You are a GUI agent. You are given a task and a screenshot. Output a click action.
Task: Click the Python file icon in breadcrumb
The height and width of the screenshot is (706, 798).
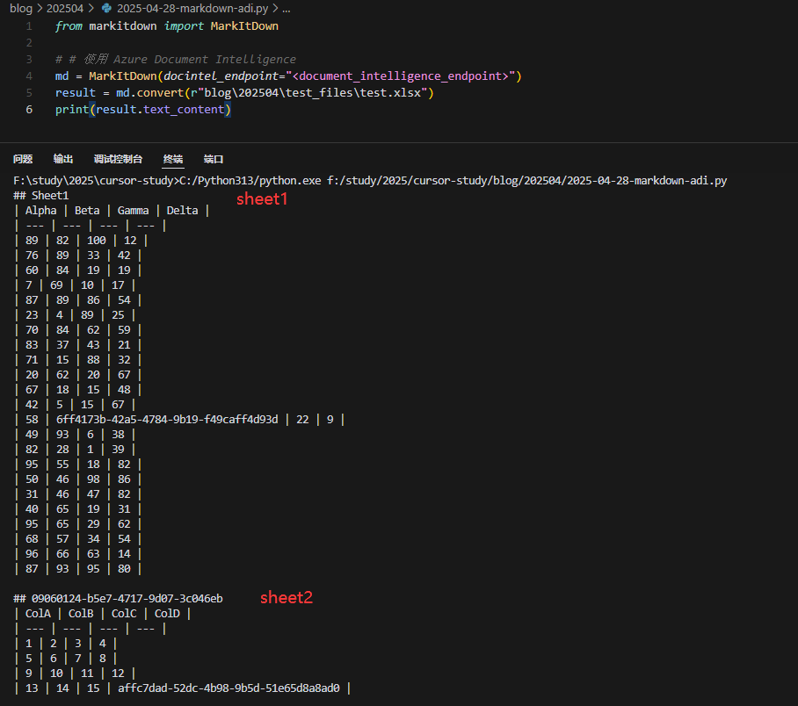tap(107, 8)
